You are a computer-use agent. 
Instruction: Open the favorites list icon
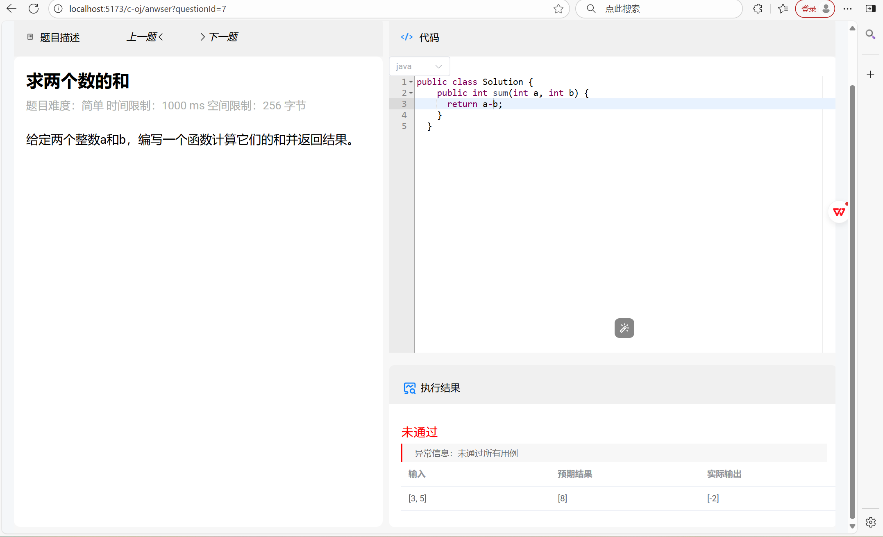click(x=783, y=9)
